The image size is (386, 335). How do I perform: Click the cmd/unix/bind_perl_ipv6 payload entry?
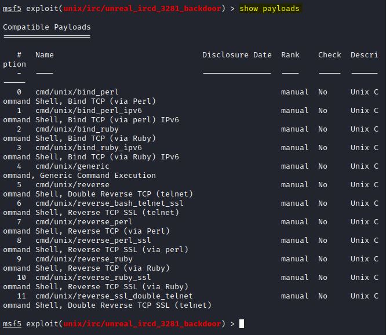coord(88,111)
